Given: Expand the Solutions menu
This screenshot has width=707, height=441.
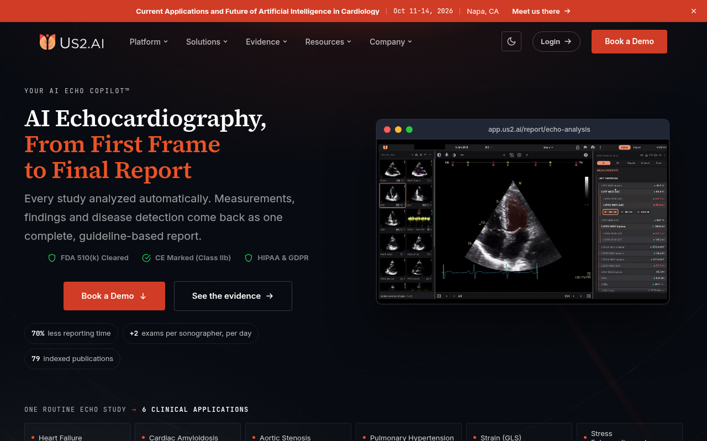Looking at the screenshot, I should [x=207, y=42].
